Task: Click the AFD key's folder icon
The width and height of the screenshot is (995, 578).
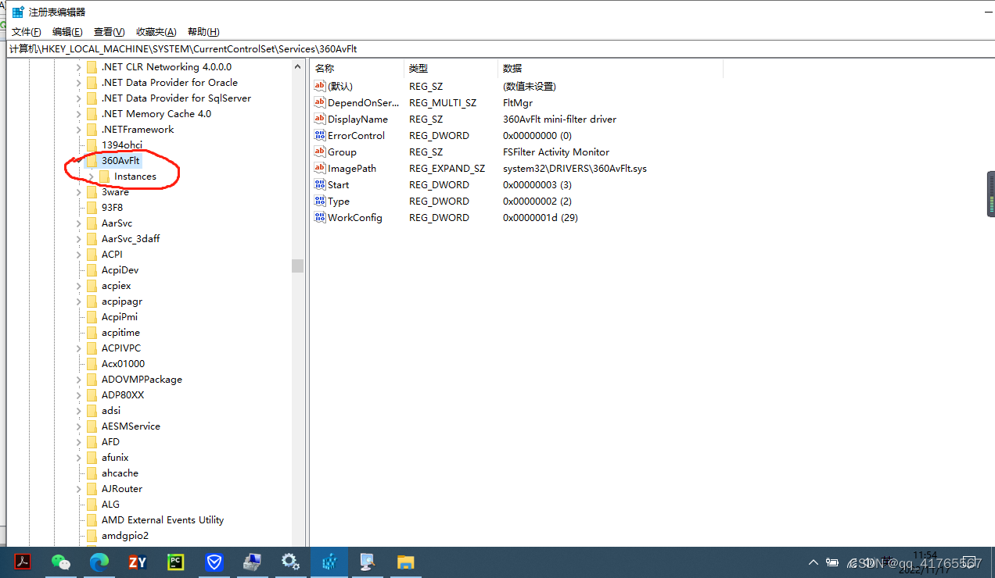Action: (92, 441)
